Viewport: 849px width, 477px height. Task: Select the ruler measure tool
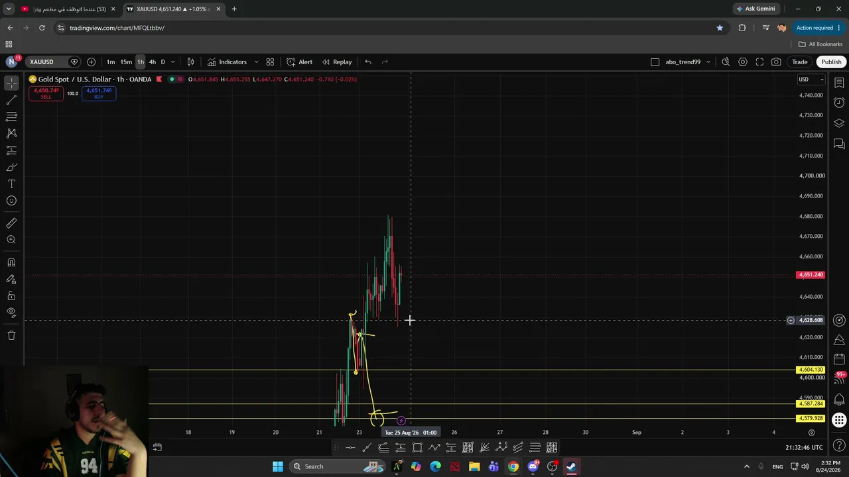coord(11,223)
